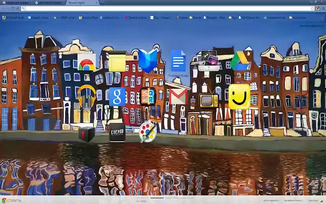Screen dimensions: 326x204
Task: Click the browser Back arrow
Action: pos(3,9)
